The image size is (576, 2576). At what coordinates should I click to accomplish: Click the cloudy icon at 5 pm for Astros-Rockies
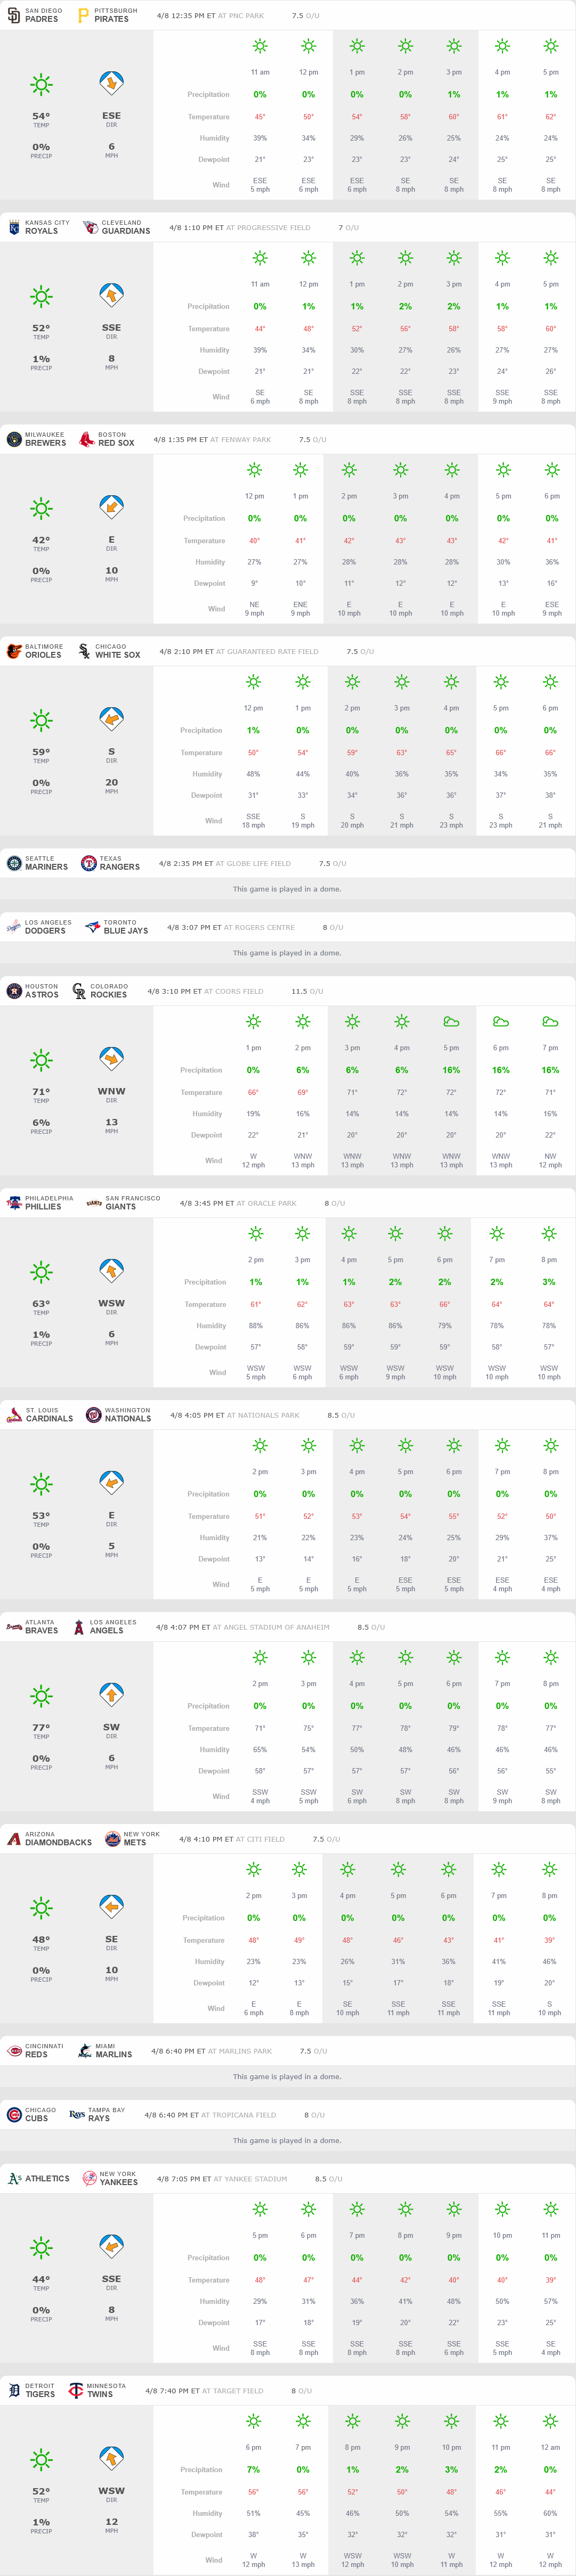coord(451,1021)
